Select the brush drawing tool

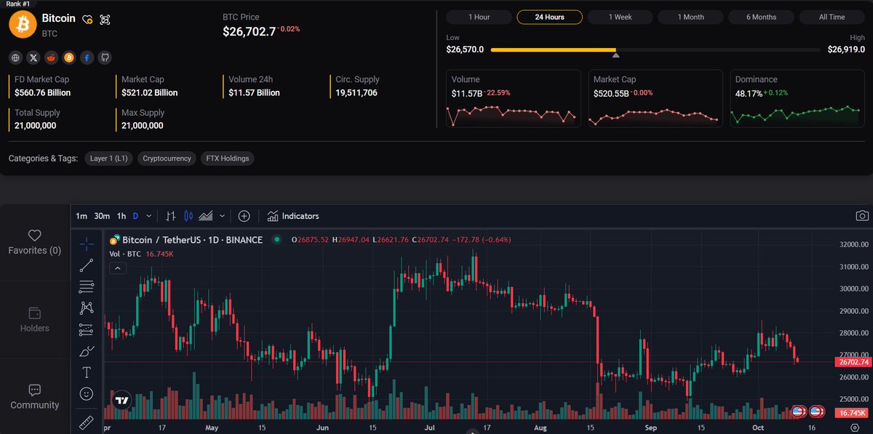click(x=87, y=351)
